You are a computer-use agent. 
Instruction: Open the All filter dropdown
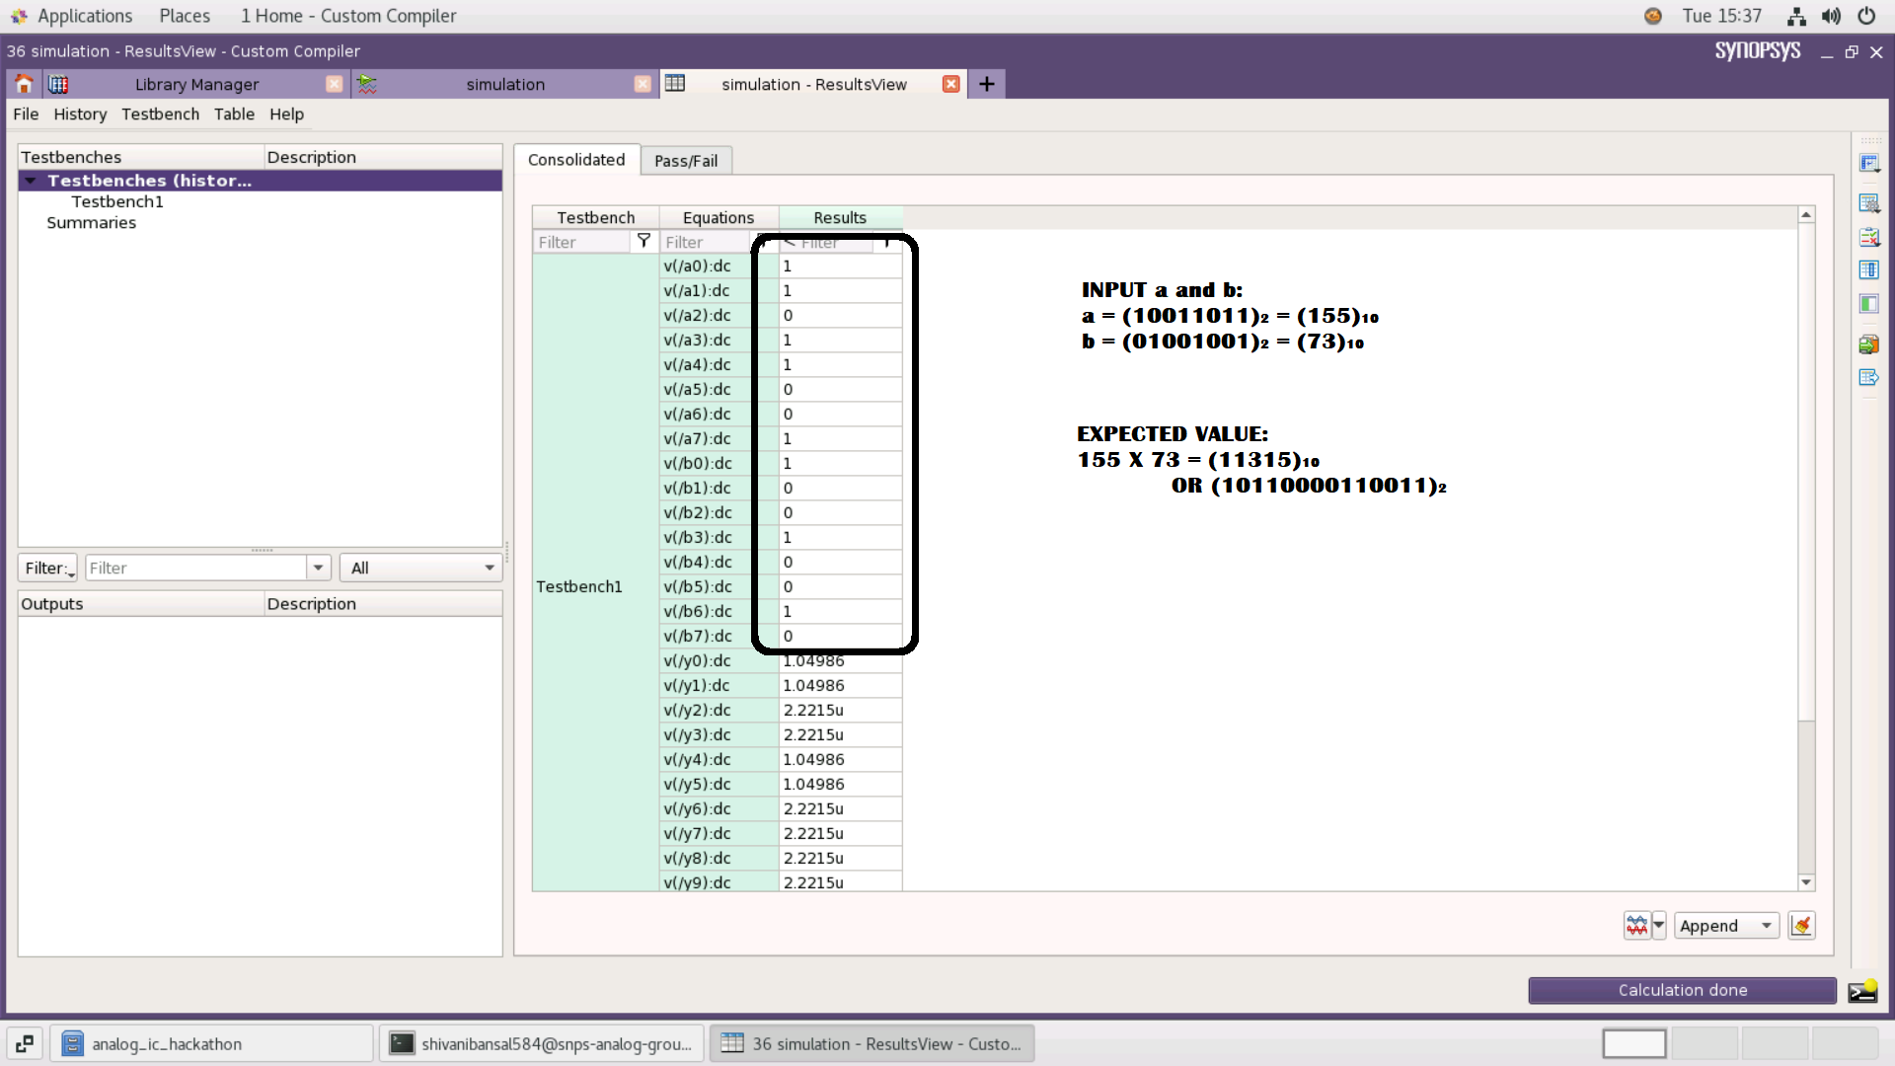pos(419,568)
